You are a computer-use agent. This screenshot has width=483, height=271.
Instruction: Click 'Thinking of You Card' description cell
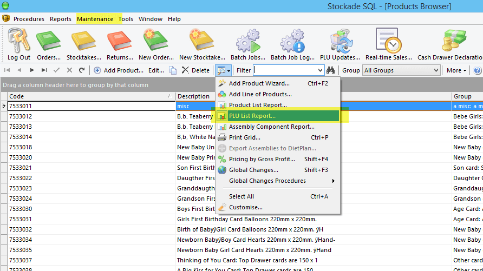(314, 260)
